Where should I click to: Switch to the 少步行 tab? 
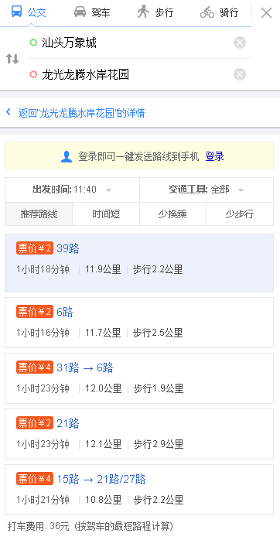point(240,214)
